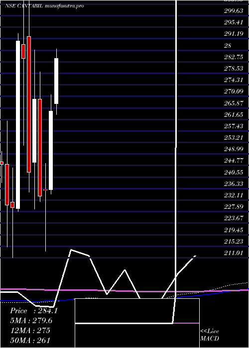Viewport: 249px width, 348px height.
Task: Select the 236.33 price axis label
Action: point(234,184)
